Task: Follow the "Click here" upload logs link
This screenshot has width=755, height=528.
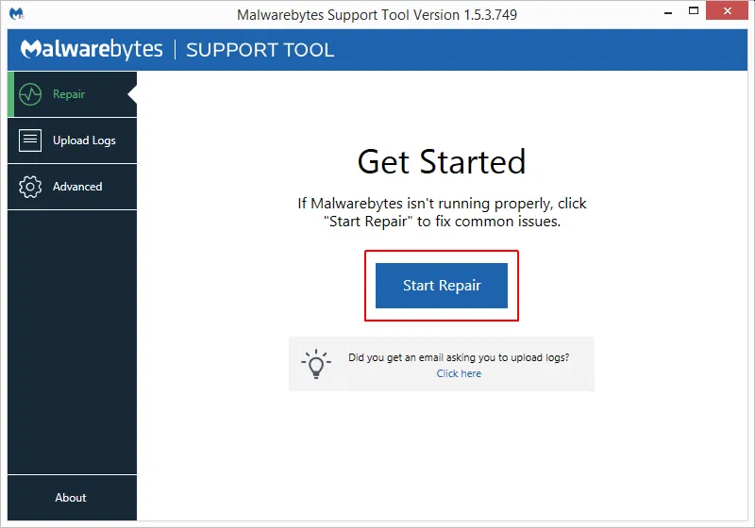Action: point(459,373)
